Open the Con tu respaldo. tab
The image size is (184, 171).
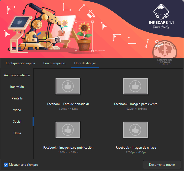click(x=55, y=63)
